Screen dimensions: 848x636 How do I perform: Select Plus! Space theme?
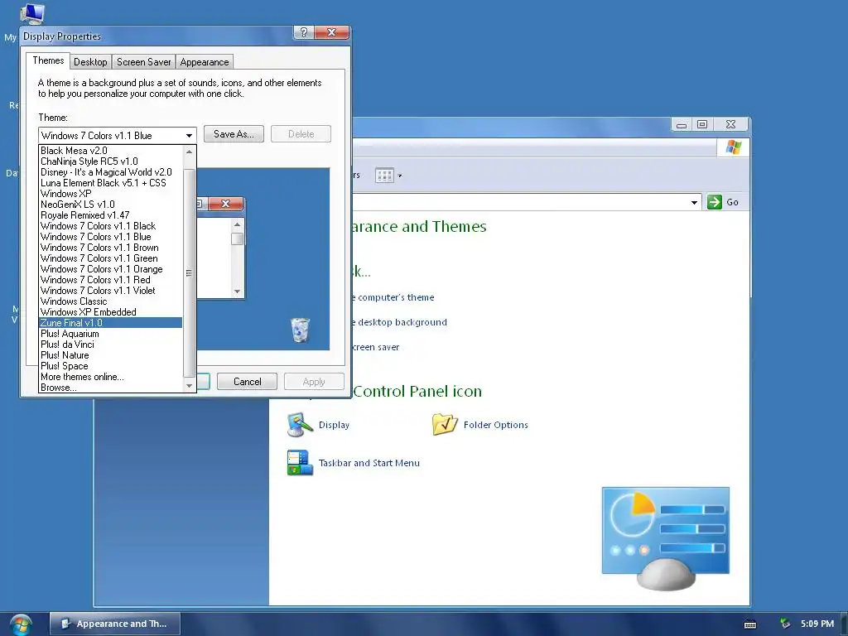point(111,366)
